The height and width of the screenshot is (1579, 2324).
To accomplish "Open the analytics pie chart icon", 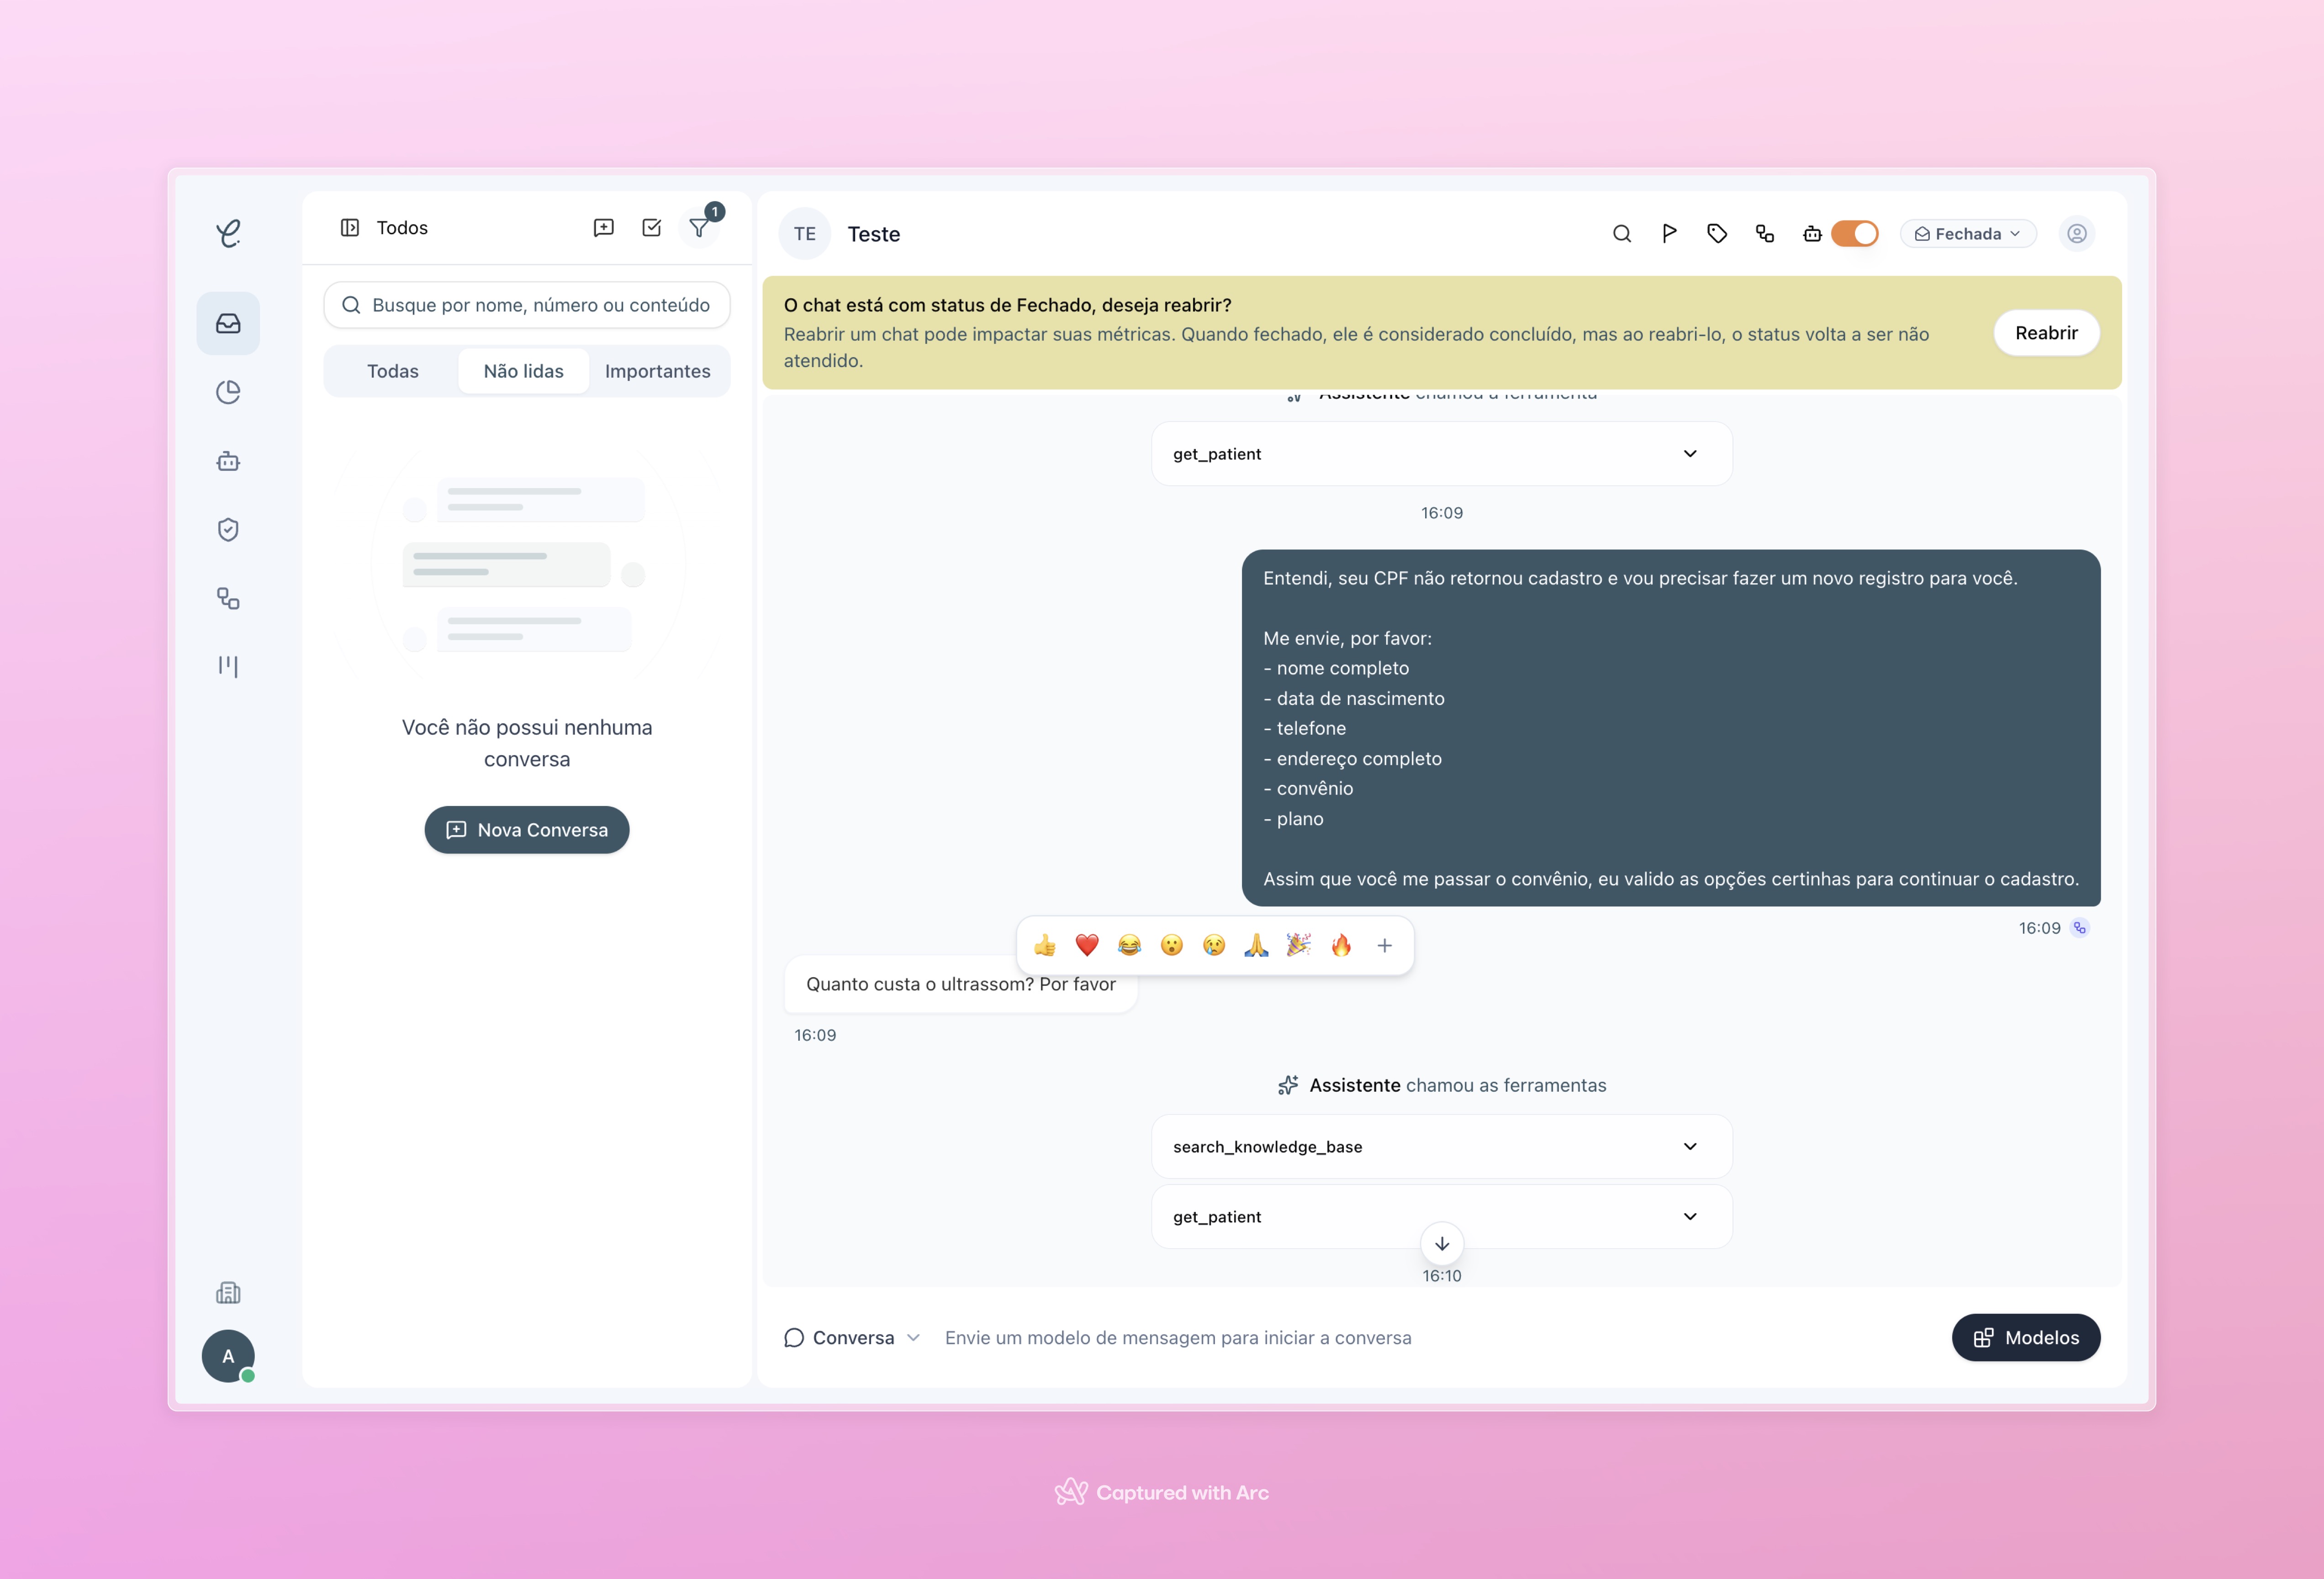I will [x=228, y=392].
